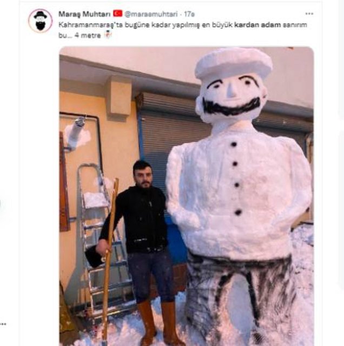
Task: Click the snowman emoji ending the tweet
Action: 107,34
